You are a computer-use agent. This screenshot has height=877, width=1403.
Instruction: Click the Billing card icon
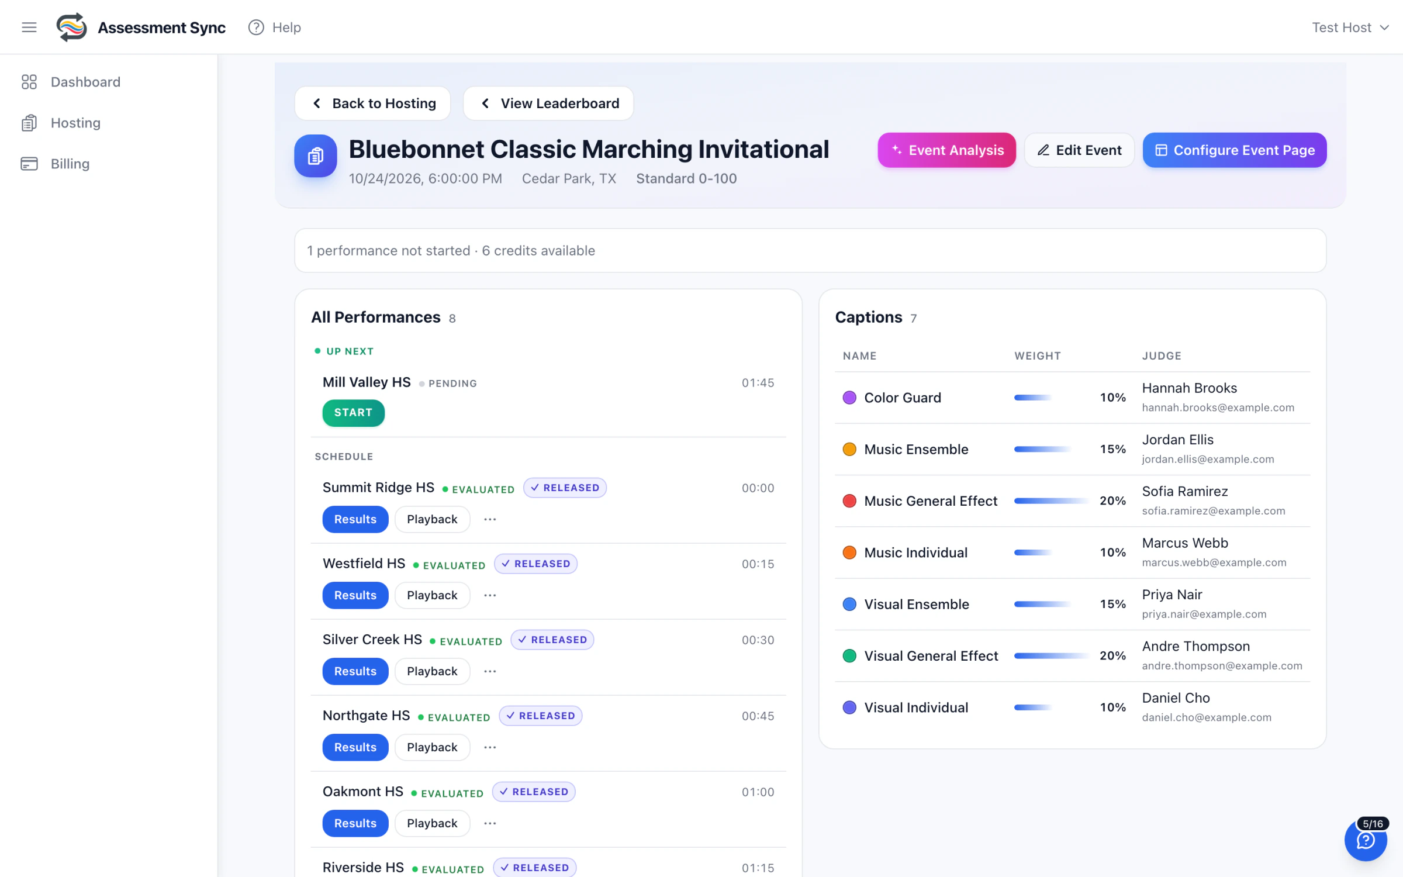[29, 164]
